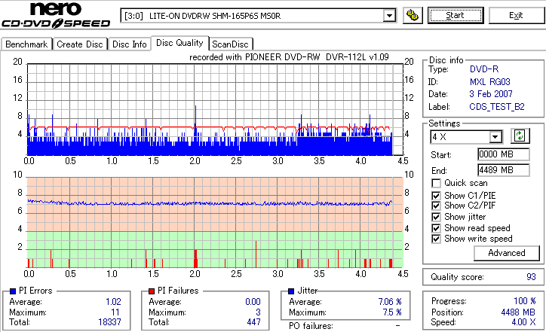This screenshot has height=332, width=546.
Task: Click the recorded with PIONEER DVD-RW text
Action: click(289, 57)
